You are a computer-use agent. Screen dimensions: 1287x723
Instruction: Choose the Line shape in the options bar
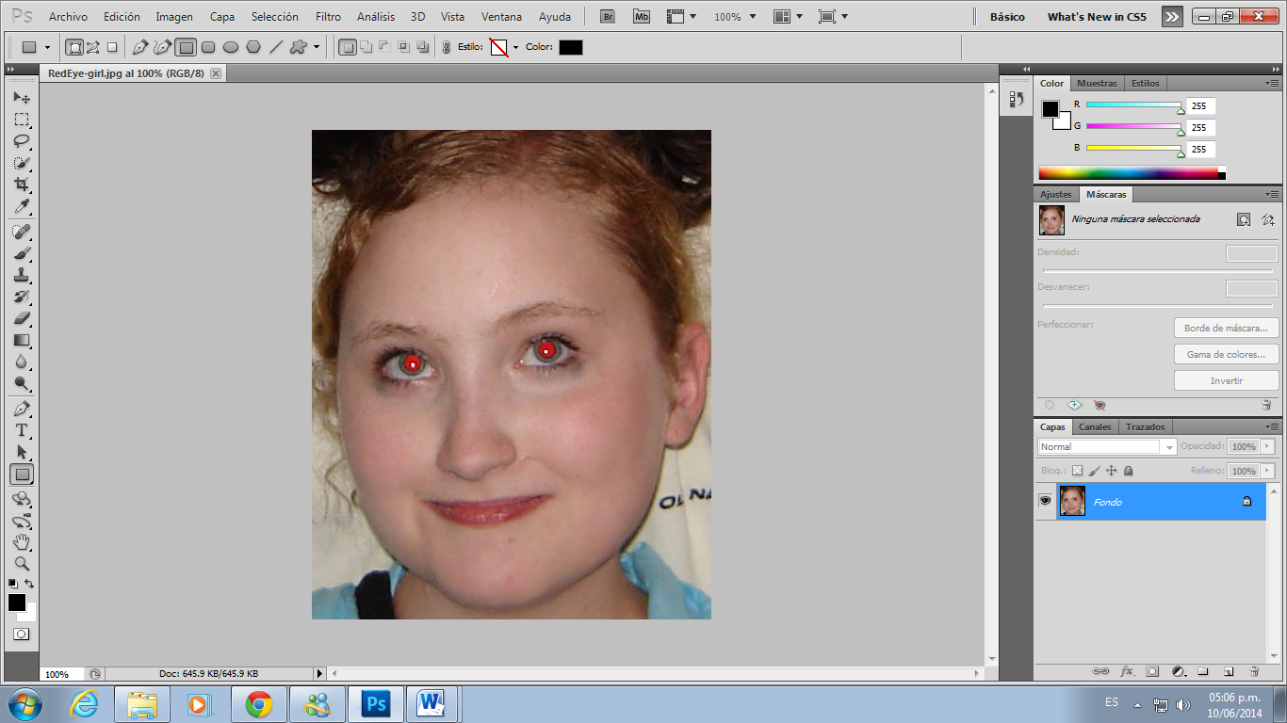point(276,47)
